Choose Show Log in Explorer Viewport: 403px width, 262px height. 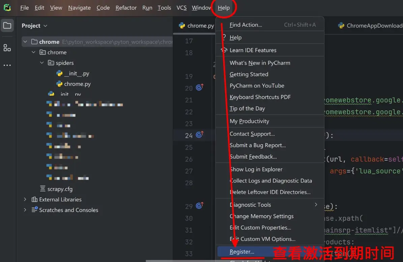[270, 169]
